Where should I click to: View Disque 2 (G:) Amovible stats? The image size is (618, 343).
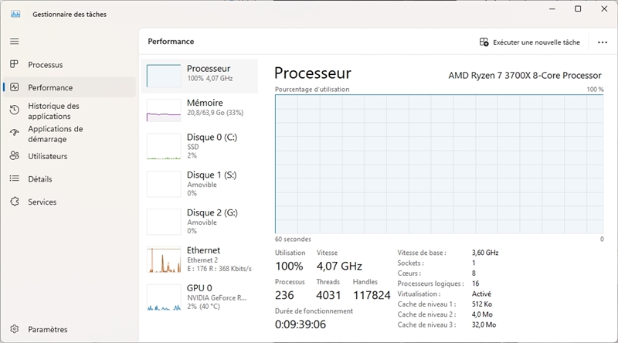pyautogui.click(x=201, y=221)
